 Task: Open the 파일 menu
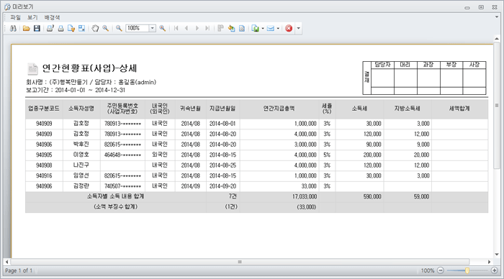[15, 17]
